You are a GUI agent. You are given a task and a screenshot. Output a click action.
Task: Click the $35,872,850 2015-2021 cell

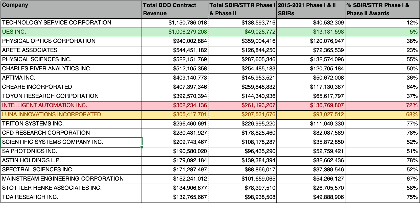point(311,142)
